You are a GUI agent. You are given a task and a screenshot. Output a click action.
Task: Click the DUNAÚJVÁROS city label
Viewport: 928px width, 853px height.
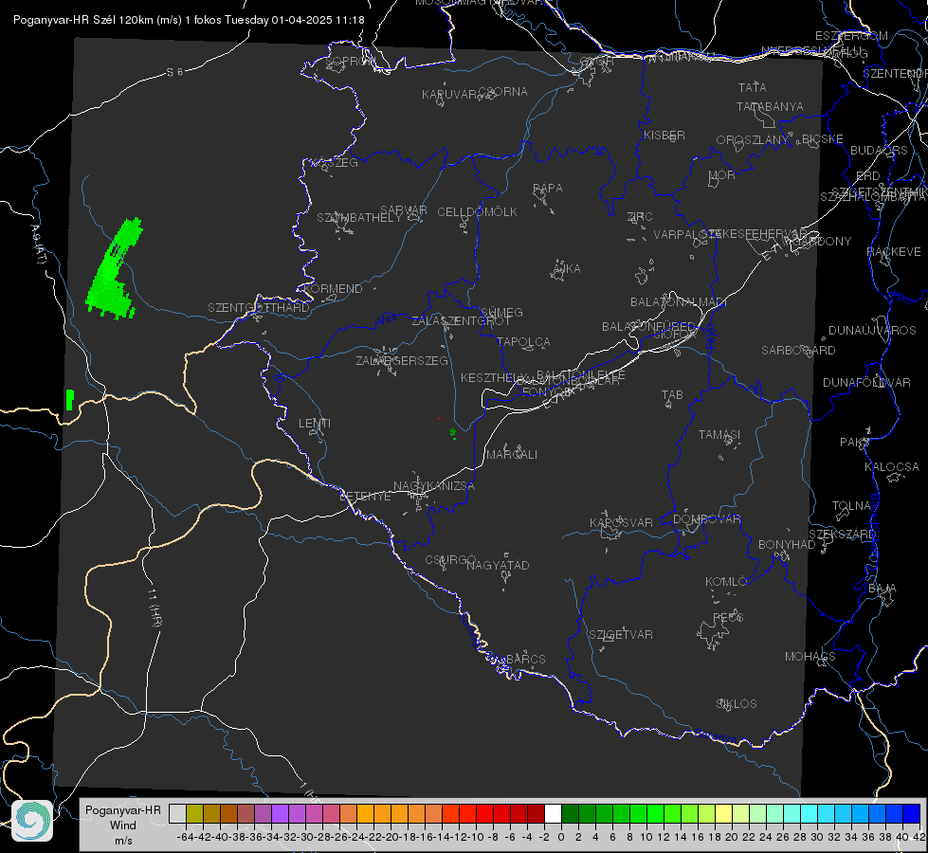coord(872,331)
